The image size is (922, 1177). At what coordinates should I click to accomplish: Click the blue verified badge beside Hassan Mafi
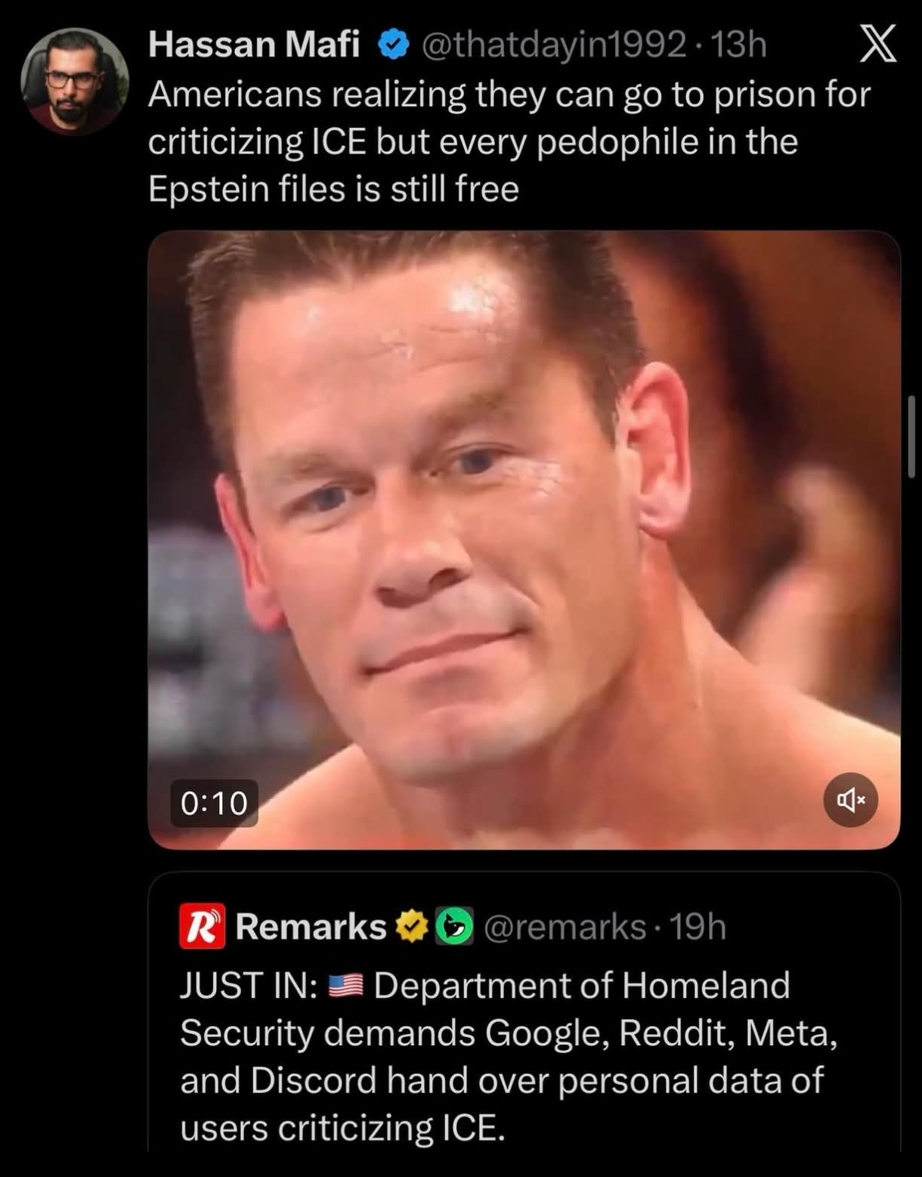point(394,45)
